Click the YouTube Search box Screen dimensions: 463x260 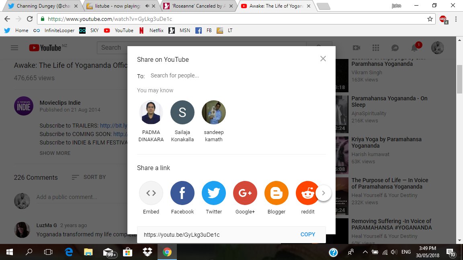point(202,48)
